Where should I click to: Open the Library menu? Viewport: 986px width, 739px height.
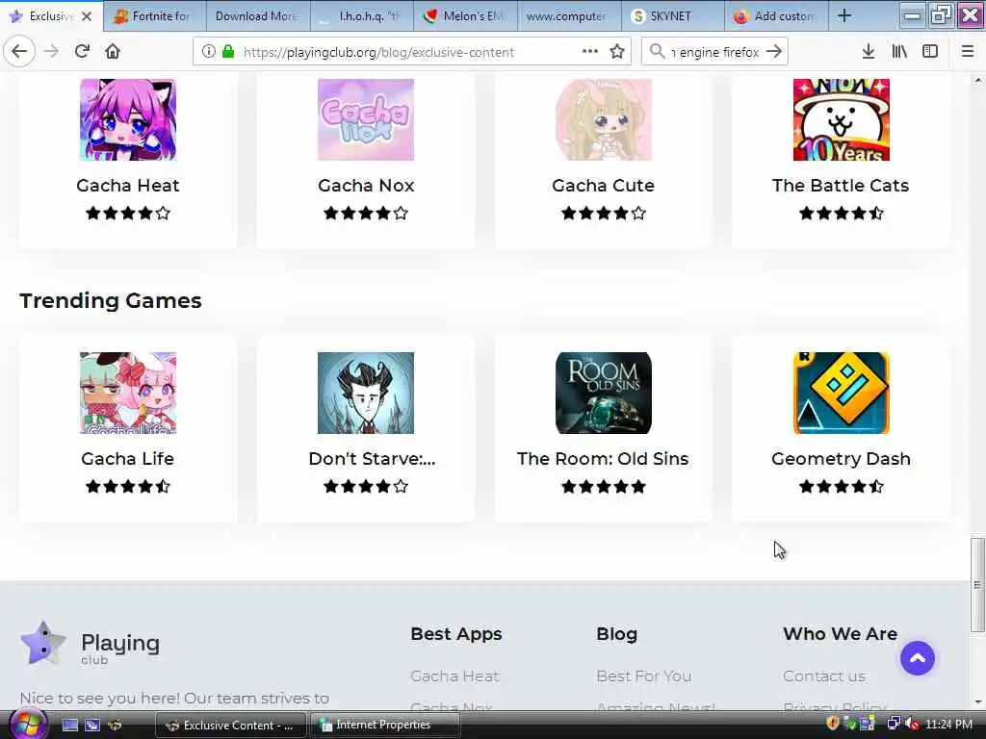(899, 52)
